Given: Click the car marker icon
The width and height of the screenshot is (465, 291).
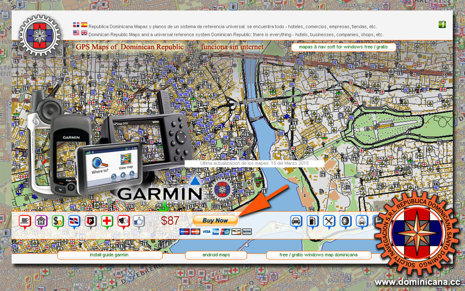Looking at the screenshot, I should click(296, 221).
